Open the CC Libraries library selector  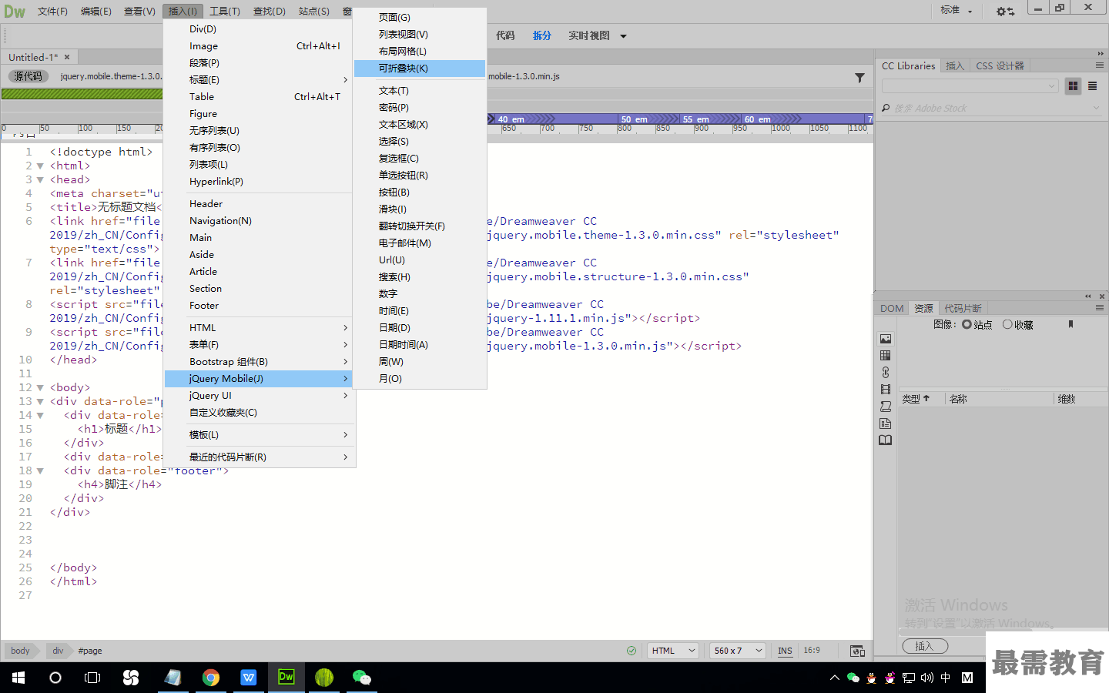970,86
